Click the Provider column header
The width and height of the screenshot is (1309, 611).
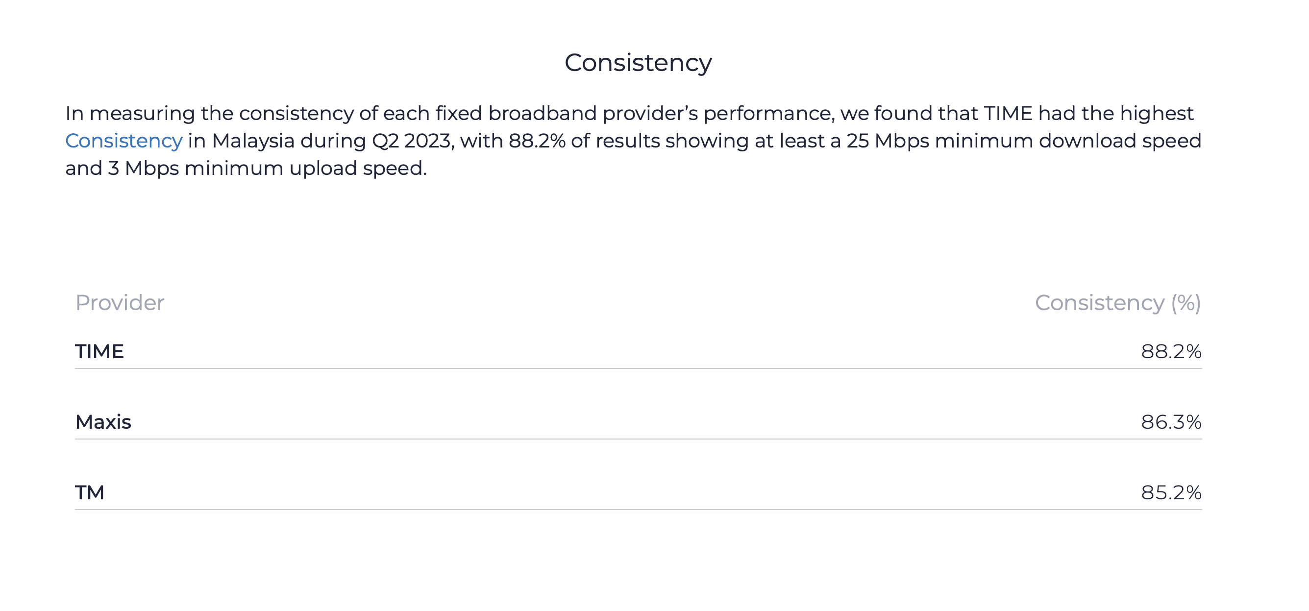120,303
